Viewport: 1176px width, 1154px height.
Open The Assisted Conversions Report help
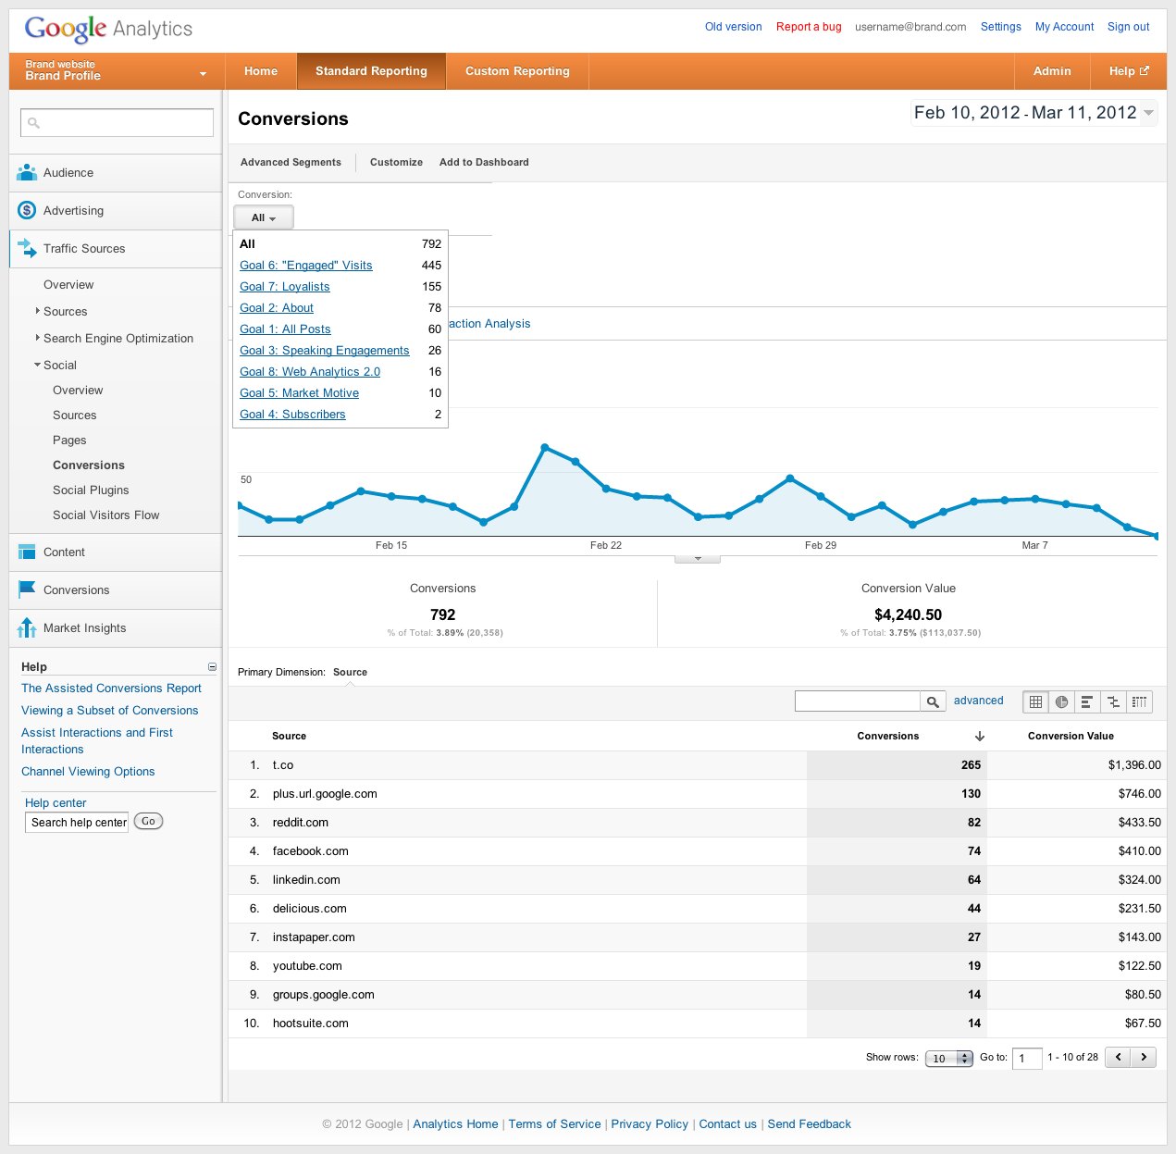(111, 688)
